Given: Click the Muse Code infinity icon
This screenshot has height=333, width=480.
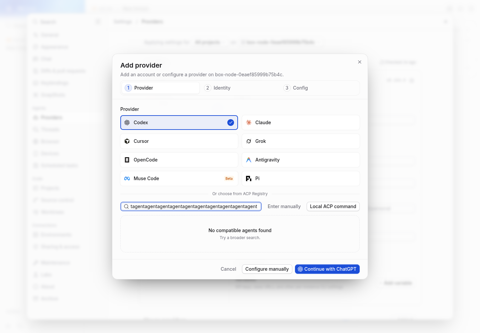Looking at the screenshot, I should click(127, 178).
